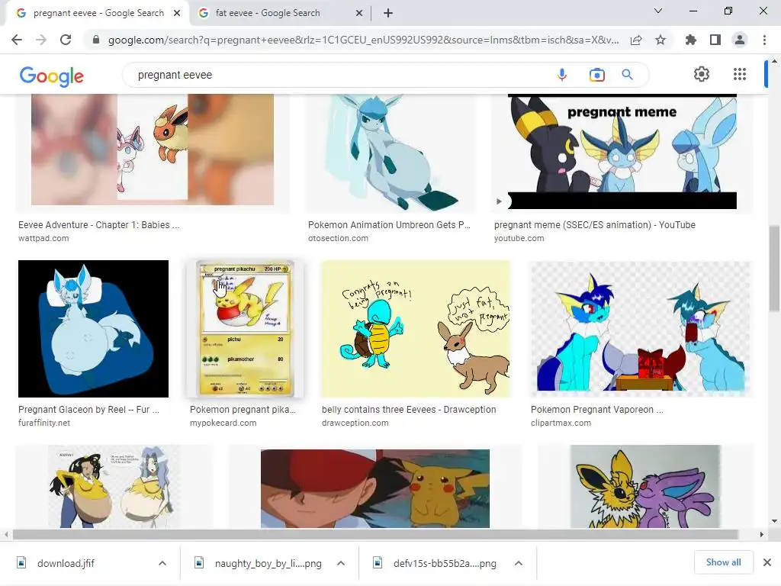
Task: Open the Extensions puzzle icon
Action: point(691,40)
